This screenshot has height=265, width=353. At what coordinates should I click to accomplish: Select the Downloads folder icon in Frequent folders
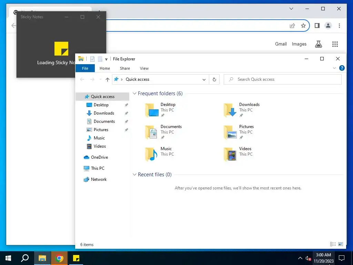coord(230,110)
